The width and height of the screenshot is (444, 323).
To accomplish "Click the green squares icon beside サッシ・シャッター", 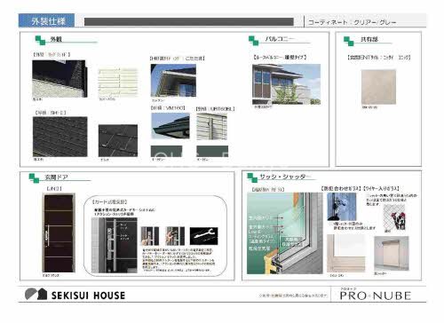I will click(x=252, y=177).
